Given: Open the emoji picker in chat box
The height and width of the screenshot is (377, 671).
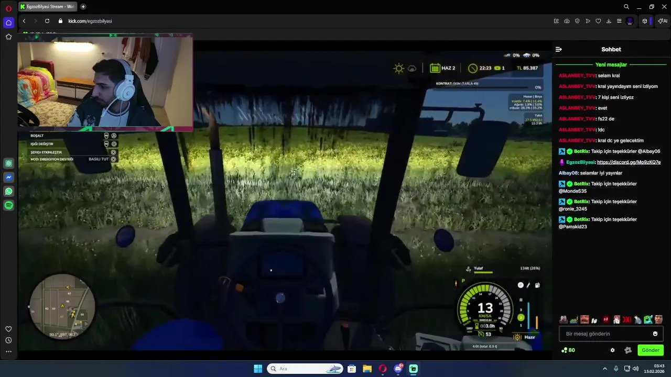Looking at the screenshot, I should pos(655,334).
